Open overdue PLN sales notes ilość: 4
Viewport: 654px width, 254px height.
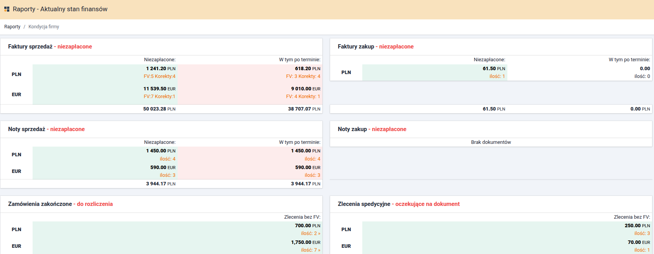312,159
